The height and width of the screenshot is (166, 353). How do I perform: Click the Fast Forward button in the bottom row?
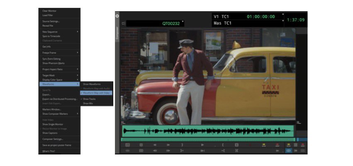(x=168, y=151)
